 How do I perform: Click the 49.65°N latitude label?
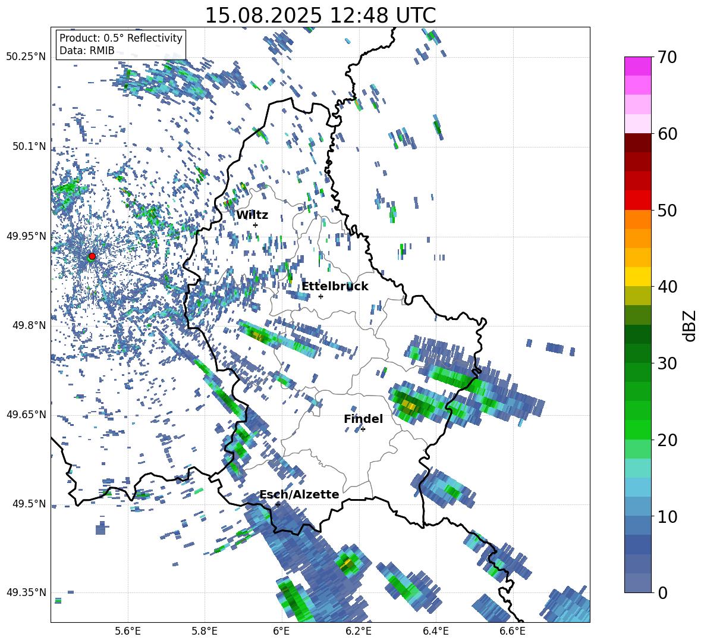26,414
